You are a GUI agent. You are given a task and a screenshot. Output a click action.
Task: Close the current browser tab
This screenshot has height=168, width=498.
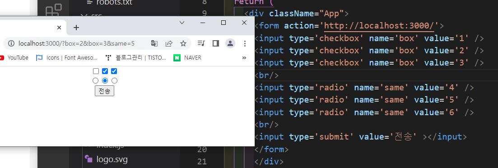point(59,28)
